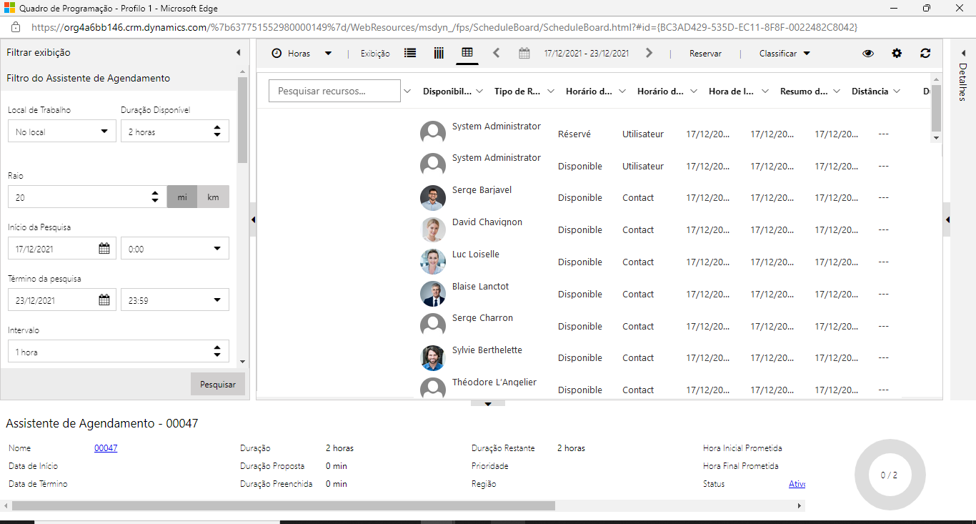Go to the next date range arrow
The width and height of the screenshot is (976, 524).
[649, 53]
